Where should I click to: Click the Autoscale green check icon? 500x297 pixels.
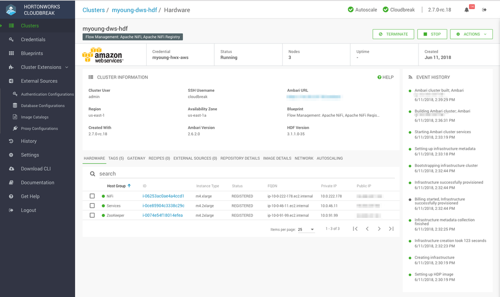pyautogui.click(x=350, y=10)
